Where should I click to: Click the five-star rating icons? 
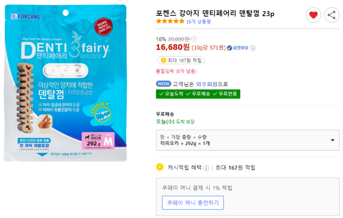coord(170,21)
